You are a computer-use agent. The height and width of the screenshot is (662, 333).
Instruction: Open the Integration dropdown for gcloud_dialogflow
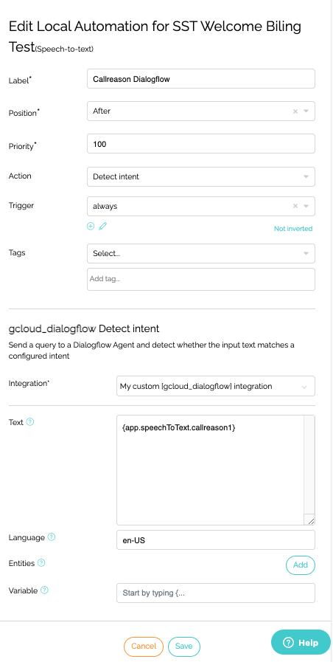pos(215,386)
